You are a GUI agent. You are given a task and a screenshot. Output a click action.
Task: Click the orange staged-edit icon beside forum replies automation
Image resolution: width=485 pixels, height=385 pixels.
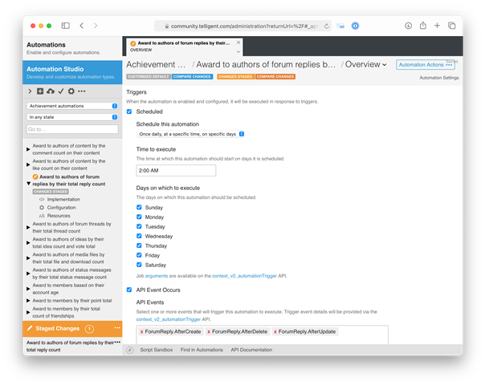(35, 176)
